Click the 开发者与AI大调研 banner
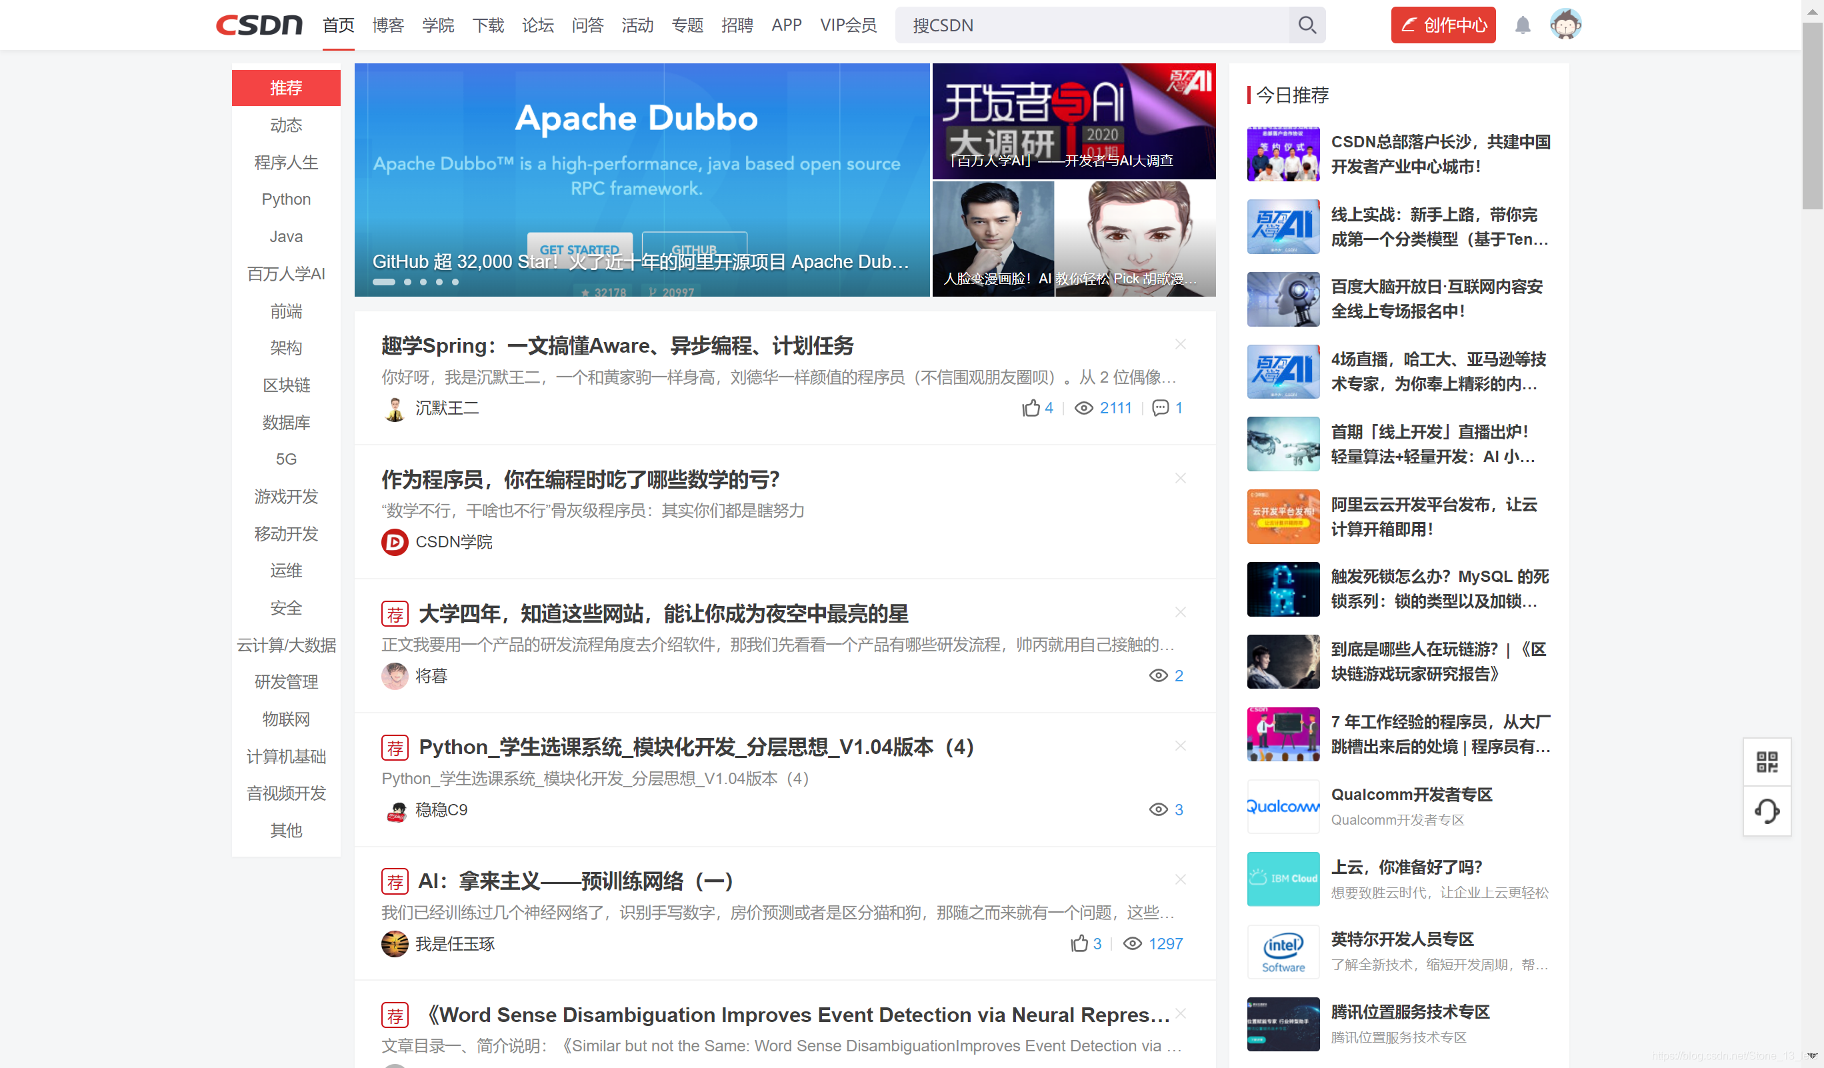 [x=1073, y=121]
